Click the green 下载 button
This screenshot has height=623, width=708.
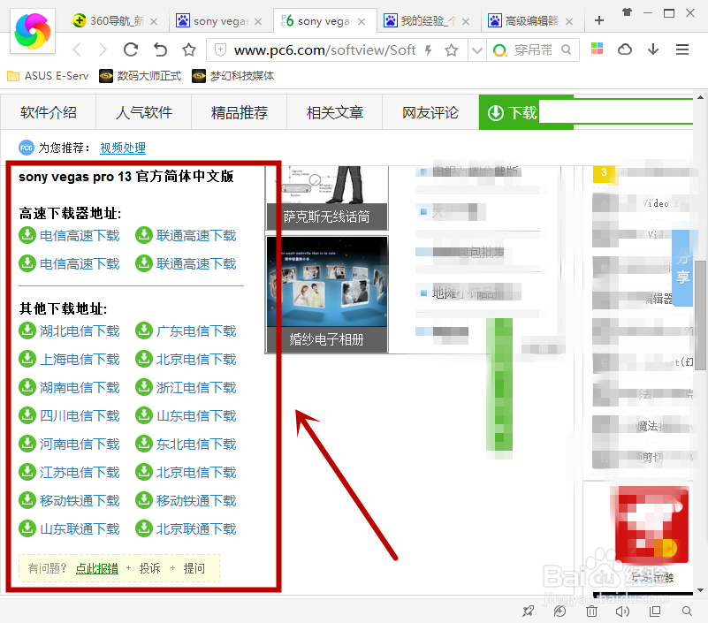click(x=513, y=112)
